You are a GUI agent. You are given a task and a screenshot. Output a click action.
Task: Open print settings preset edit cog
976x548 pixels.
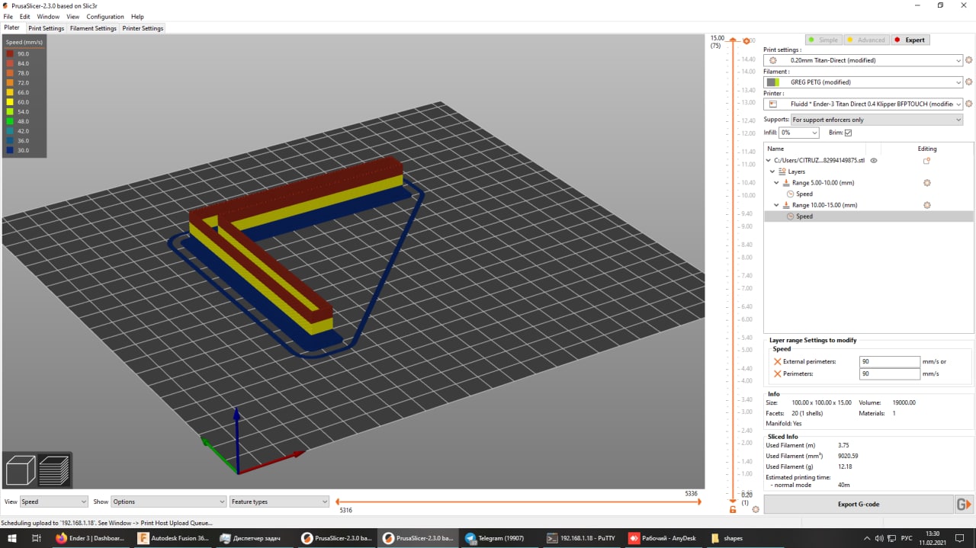click(x=969, y=60)
